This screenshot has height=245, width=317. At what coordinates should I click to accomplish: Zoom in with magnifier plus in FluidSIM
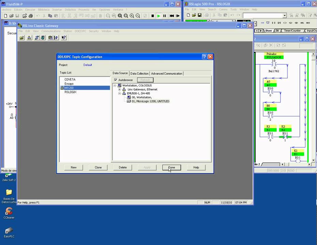click(132, 16)
